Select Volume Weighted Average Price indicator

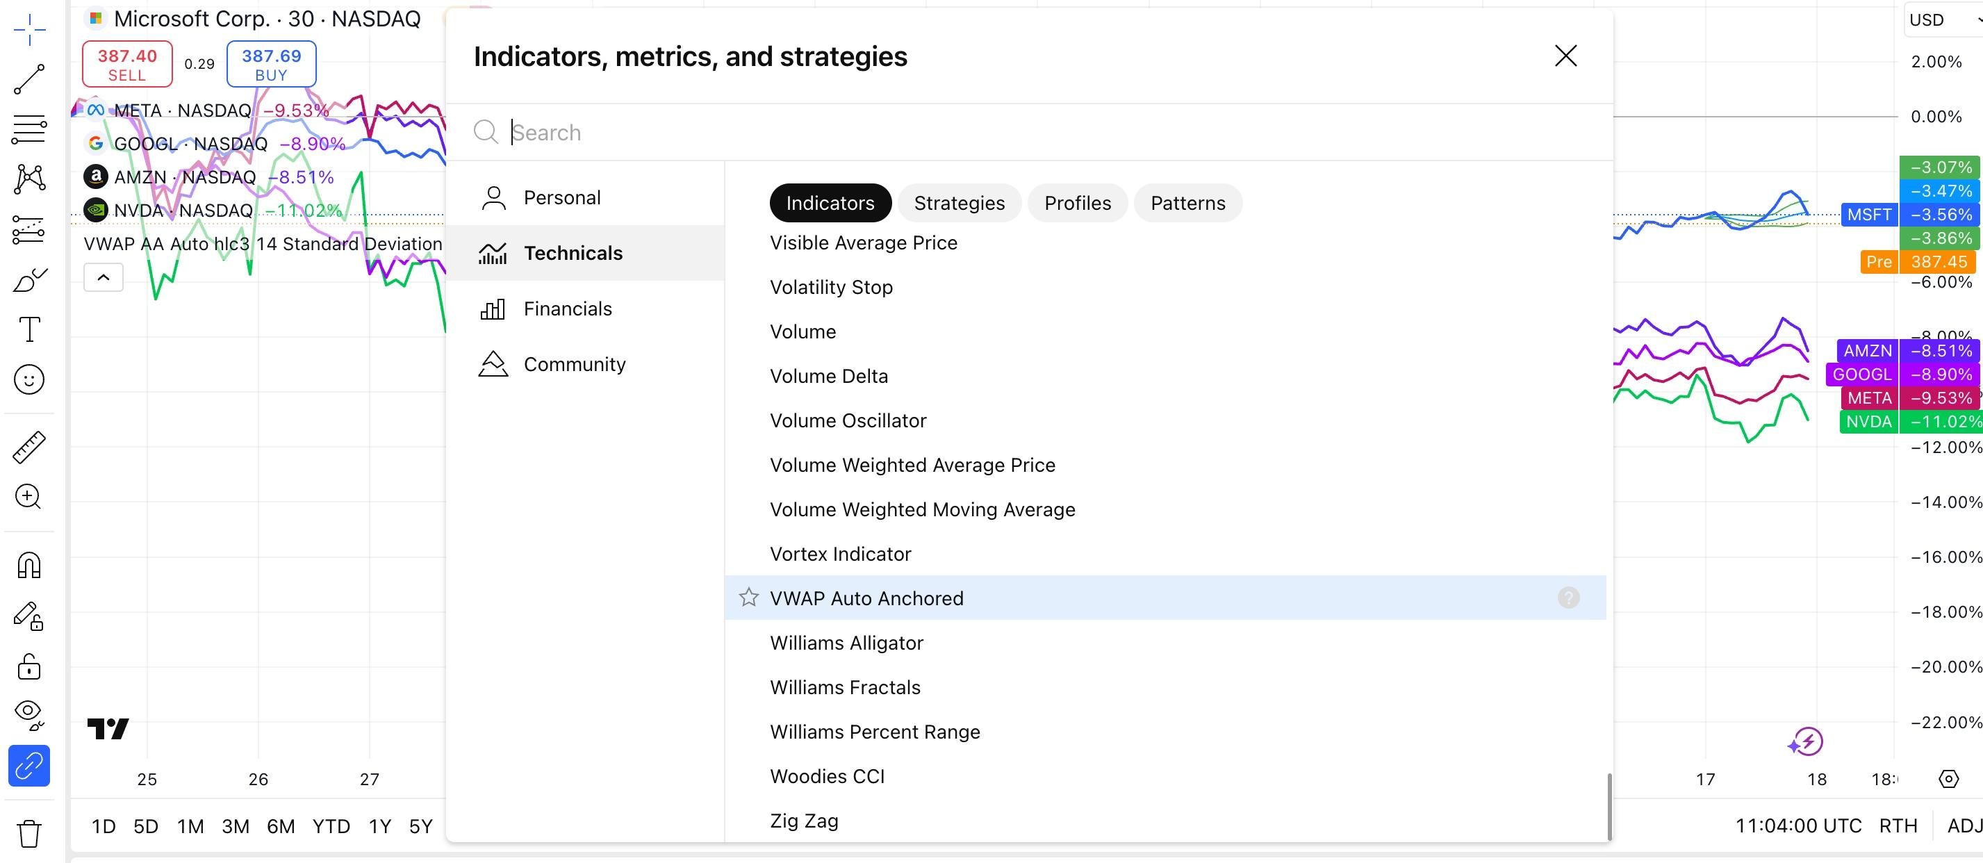[913, 463]
